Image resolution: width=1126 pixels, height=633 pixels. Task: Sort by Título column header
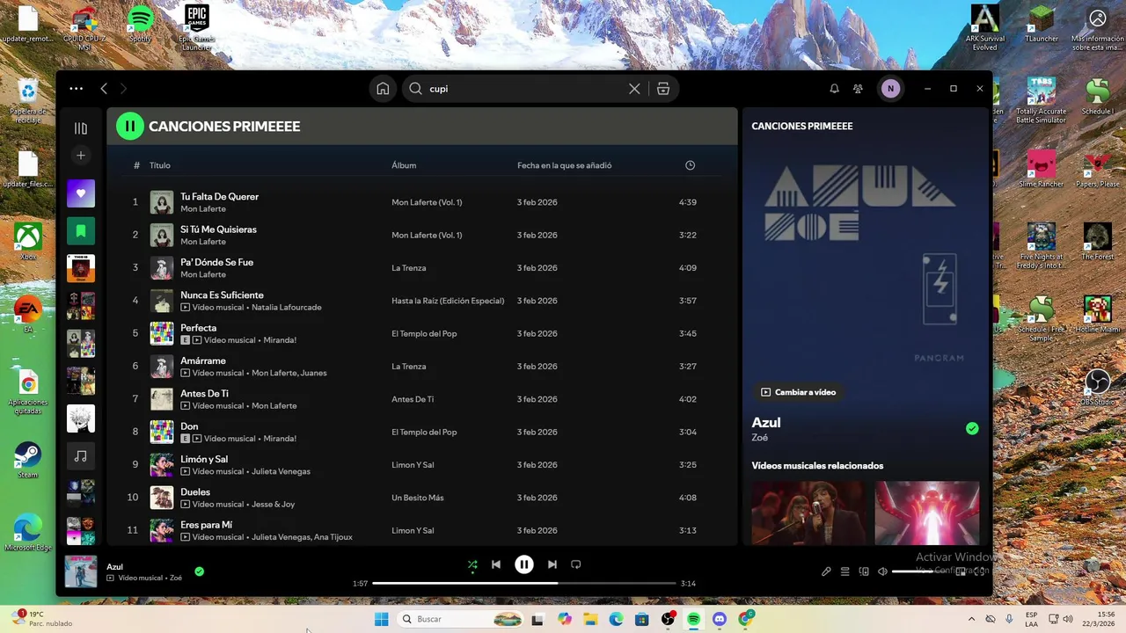(x=160, y=165)
